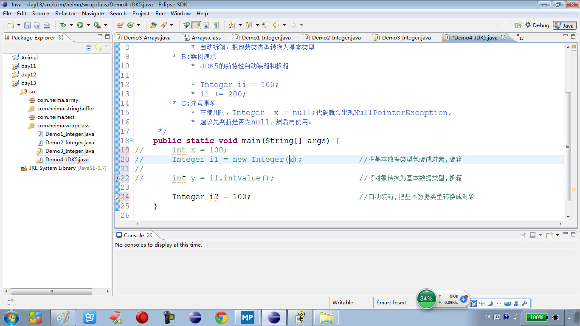
Task: Open the Window menu
Action: [181, 14]
